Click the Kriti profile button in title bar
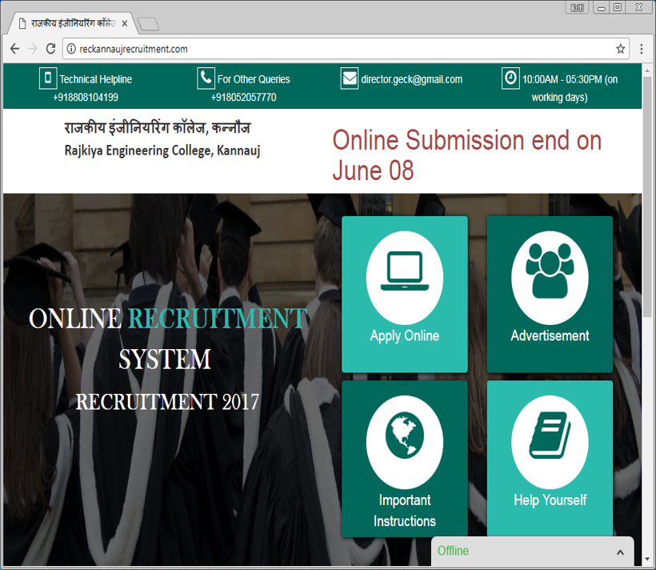Viewport: 656px width, 570px height. click(x=578, y=7)
